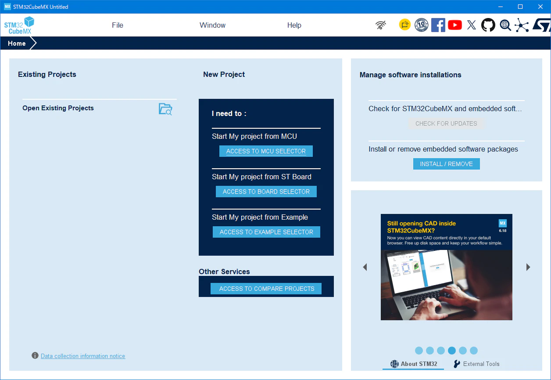Select the fourth carousel dot

tap(452, 351)
